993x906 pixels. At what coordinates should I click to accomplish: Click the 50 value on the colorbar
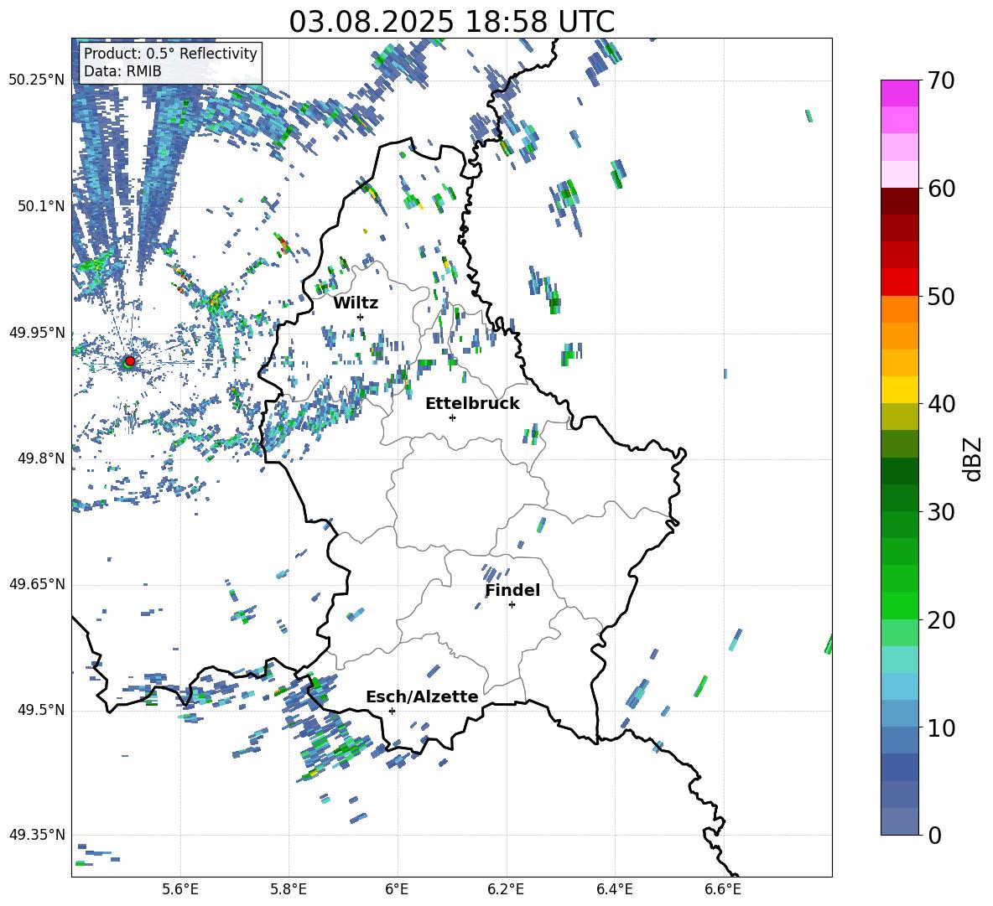tap(942, 297)
